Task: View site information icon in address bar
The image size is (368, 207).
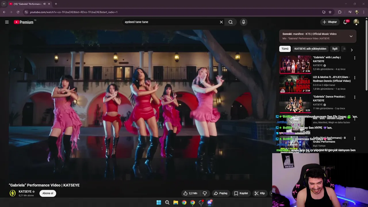Action: click(26, 12)
